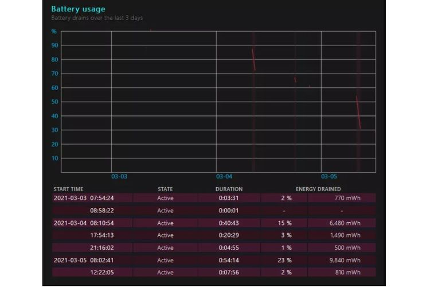Click the red drain line falling from 54% on 03-05
The image size is (430, 287).
tap(358, 112)
